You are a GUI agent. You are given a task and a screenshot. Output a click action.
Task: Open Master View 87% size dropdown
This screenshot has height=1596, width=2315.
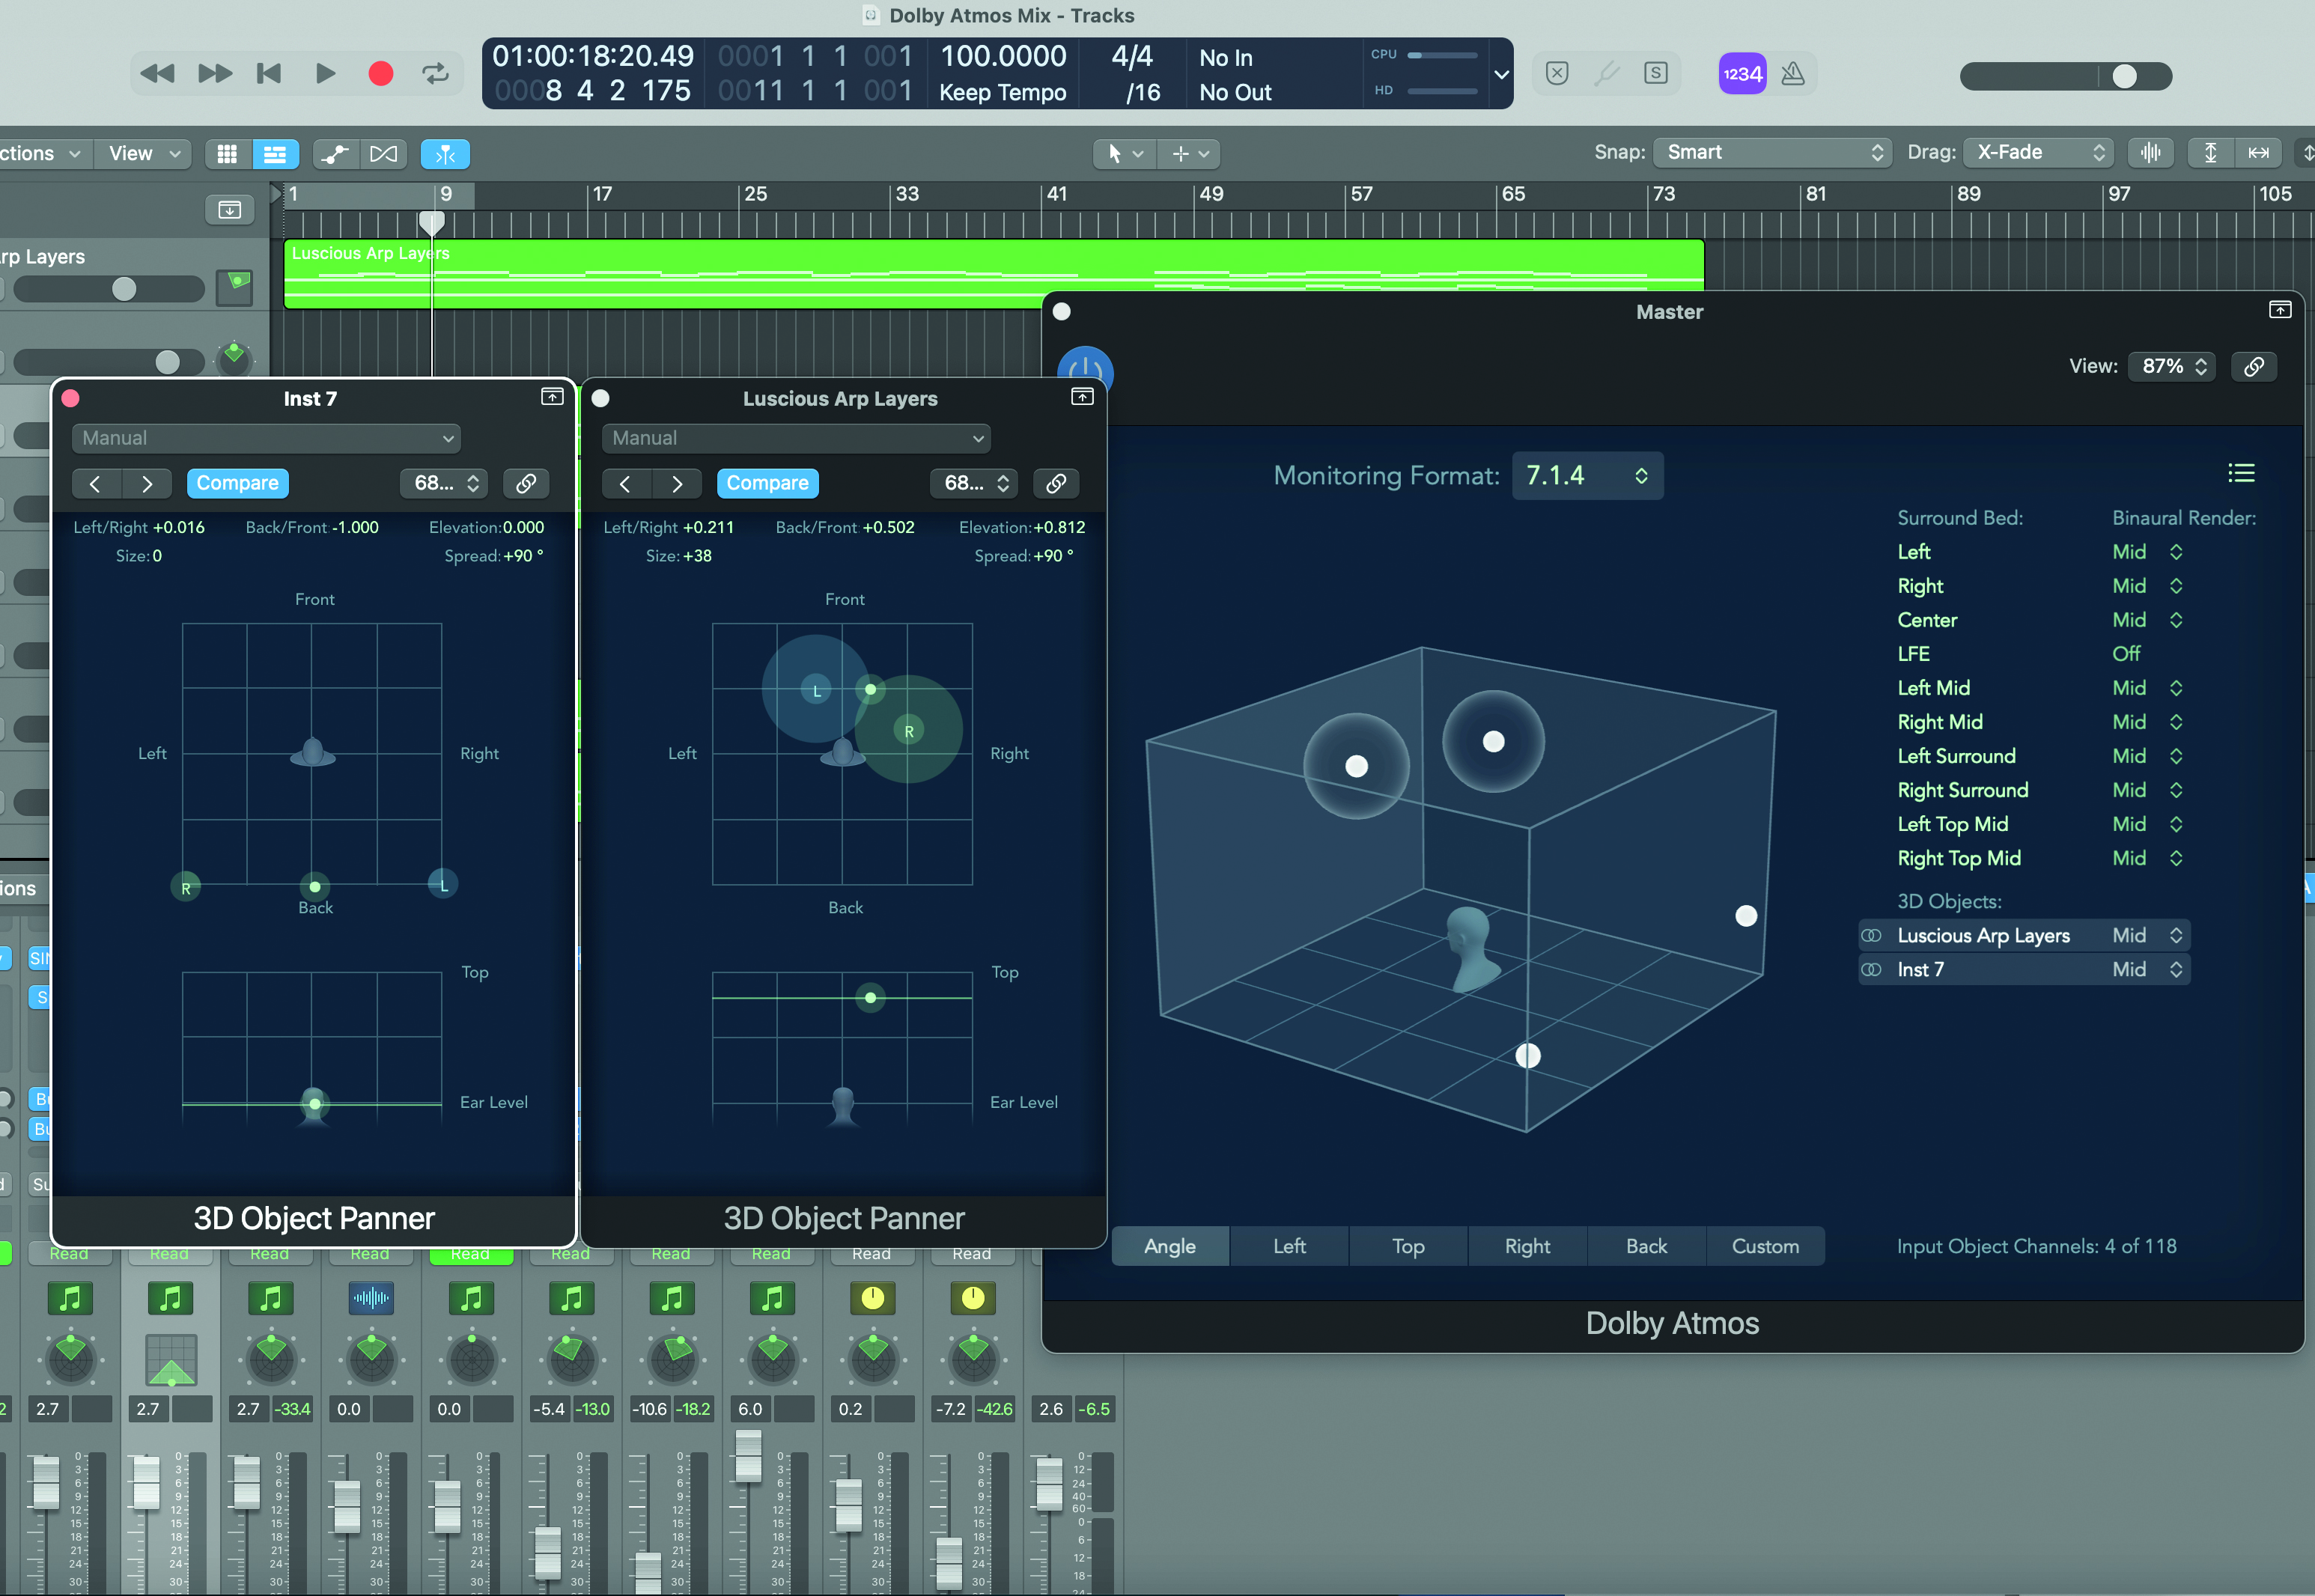coord(2172,366)
